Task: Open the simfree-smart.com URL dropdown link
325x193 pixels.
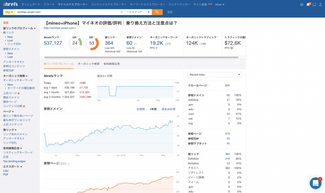Action: [x=60, y=28]
